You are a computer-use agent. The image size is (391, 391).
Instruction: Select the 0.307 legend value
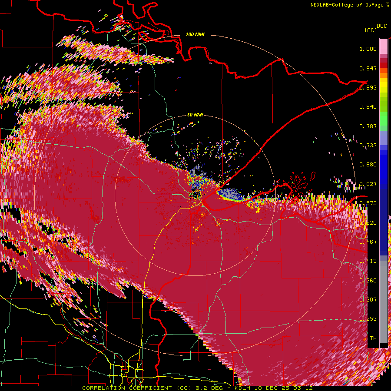point(368,300)
